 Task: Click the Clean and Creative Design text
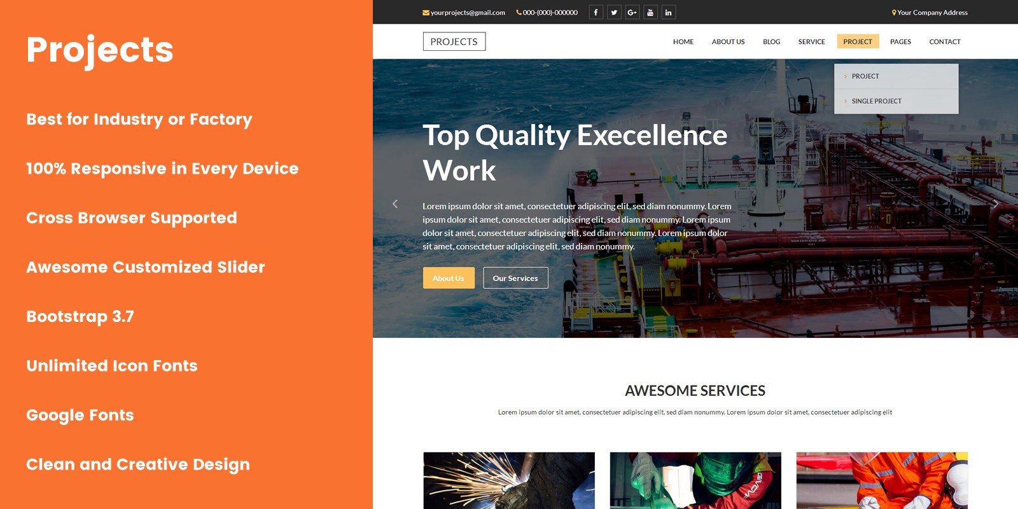point(138,464)
